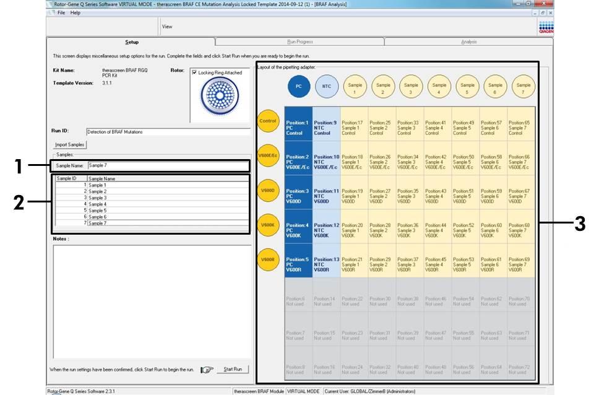This screenshot has width=599, height=395.
Task: Click the QIAGEN logo
Action: coord(546,27)
